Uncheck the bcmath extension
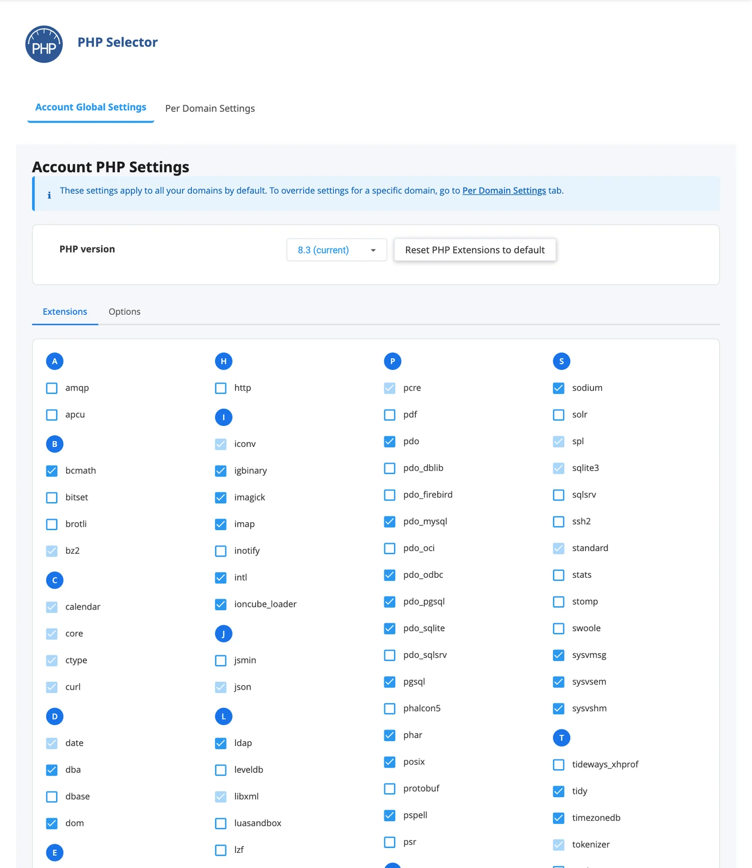 52,471
